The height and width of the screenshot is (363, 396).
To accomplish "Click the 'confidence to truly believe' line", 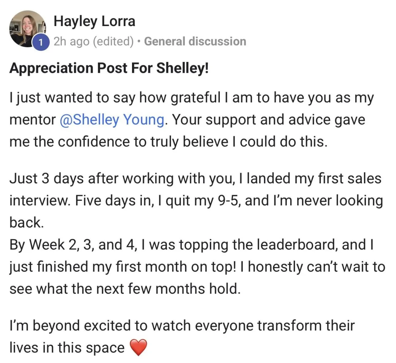I will 168,142.
